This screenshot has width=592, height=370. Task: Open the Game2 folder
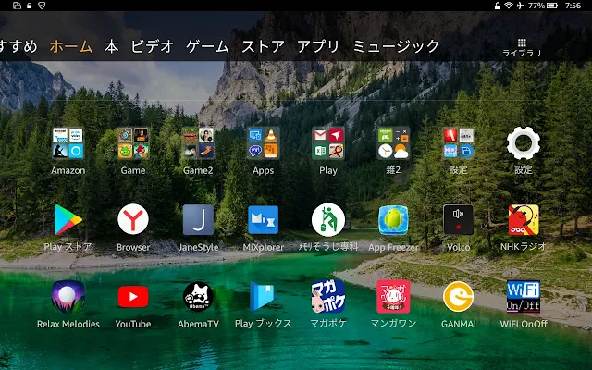click(198, 143)
